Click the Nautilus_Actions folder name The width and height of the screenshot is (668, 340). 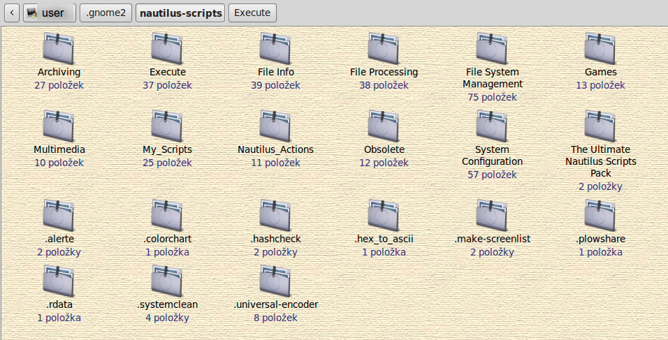click(x=275, y=150)
